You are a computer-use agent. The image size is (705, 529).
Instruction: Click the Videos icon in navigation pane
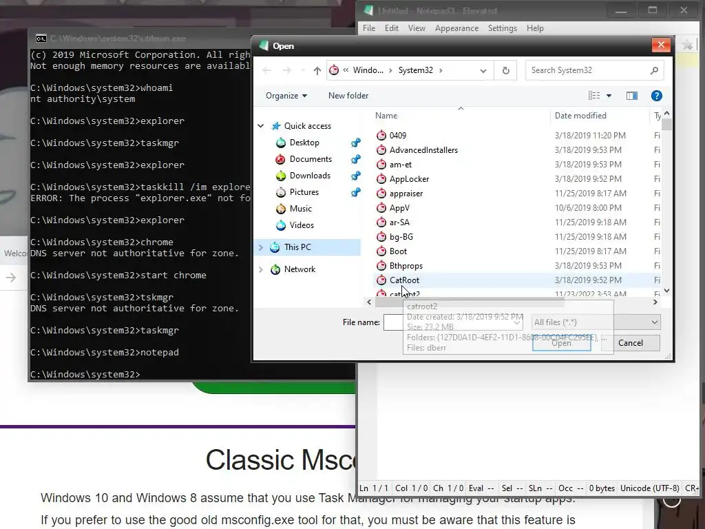(x=281, y=225)
